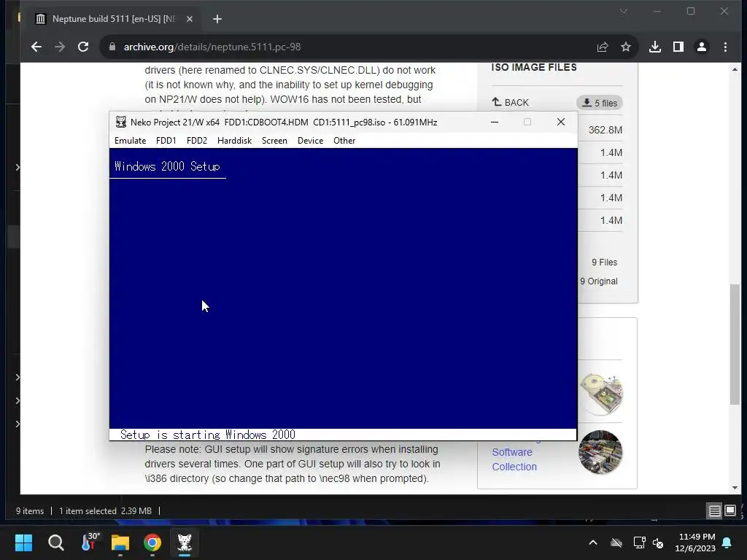Click the CD-ROM drive round thumbnail

(601, 394)
